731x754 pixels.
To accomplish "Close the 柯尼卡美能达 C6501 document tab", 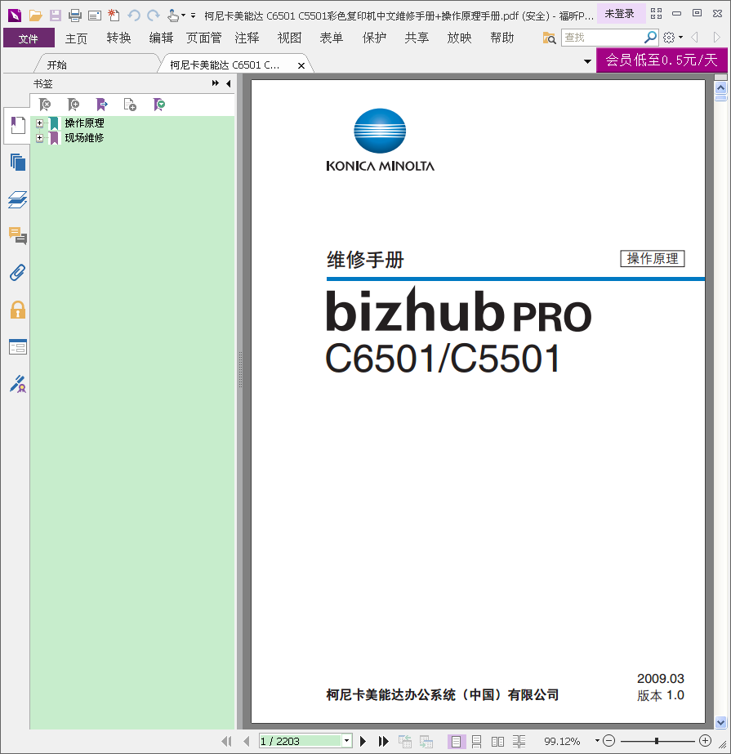I will (301, 65).
